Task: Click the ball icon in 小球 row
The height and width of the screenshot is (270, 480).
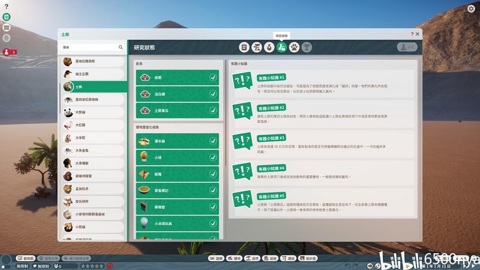Action: tap(144, 157)
